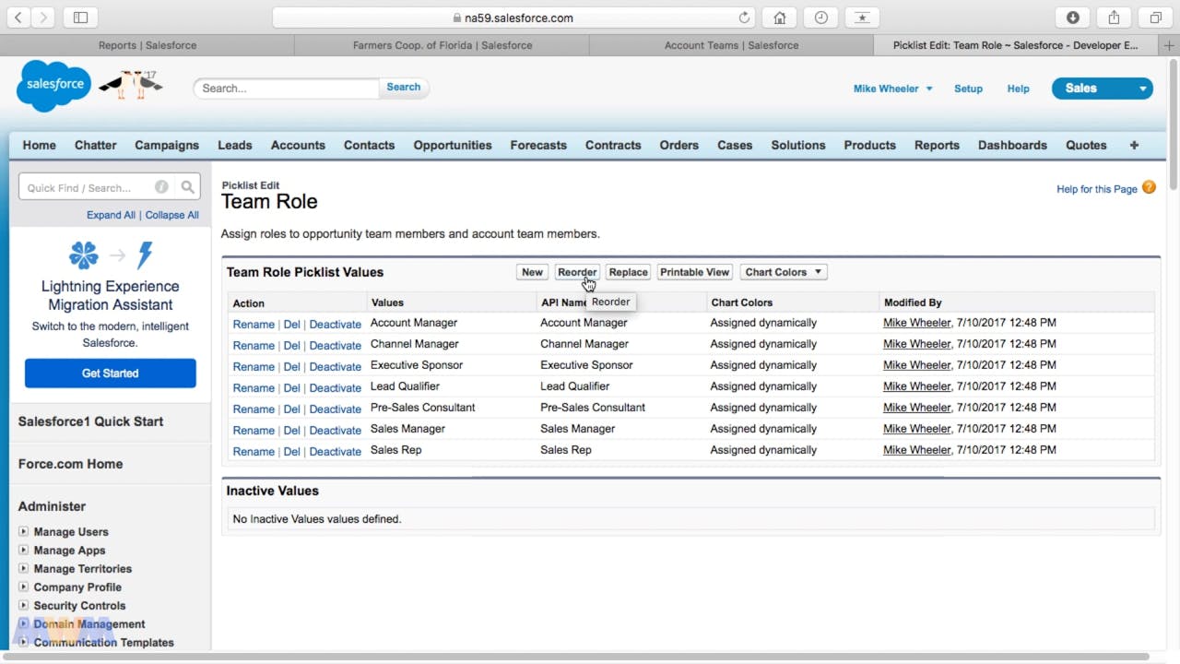Click Expand All link
1180x664 pixels.
(111, 215)
